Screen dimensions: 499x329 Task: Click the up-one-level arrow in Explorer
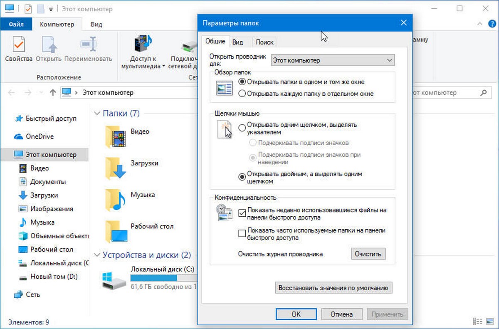pos(52,93)
